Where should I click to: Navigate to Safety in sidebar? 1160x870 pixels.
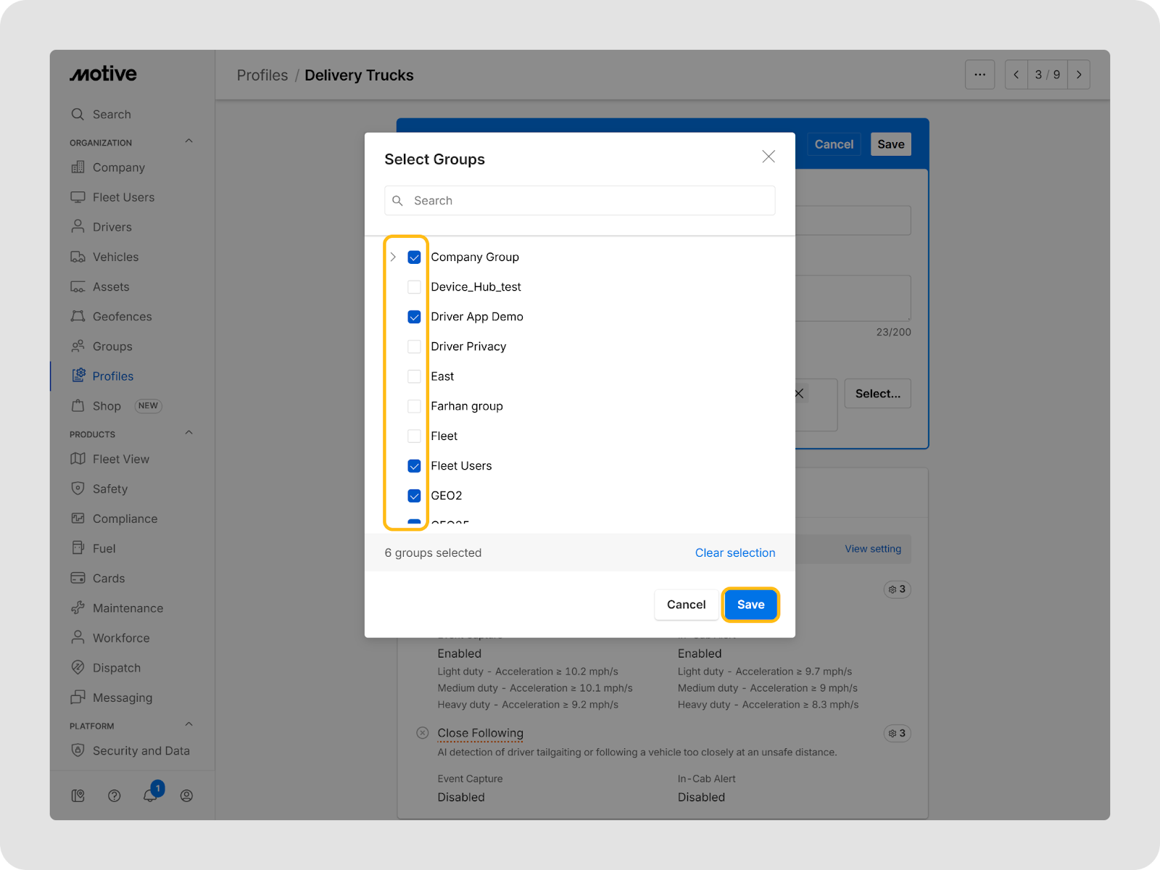pos(109,489)
